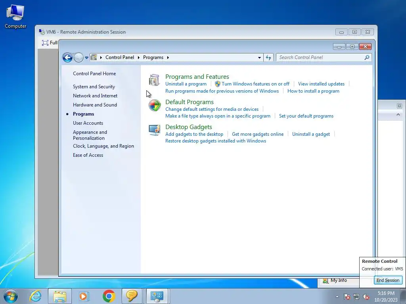Image resolution: width=406 pixels, height=304 pixels.
Task: Click the Full screen icon in VM6 window
Action: point(45,43)
